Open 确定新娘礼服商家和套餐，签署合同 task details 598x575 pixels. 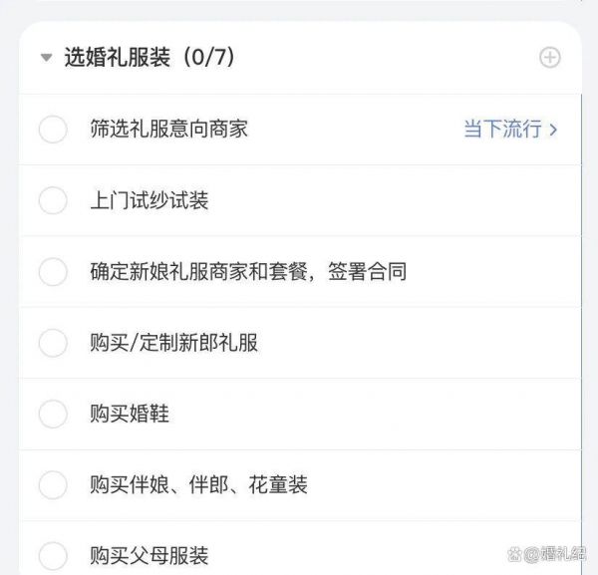point(248,271)
